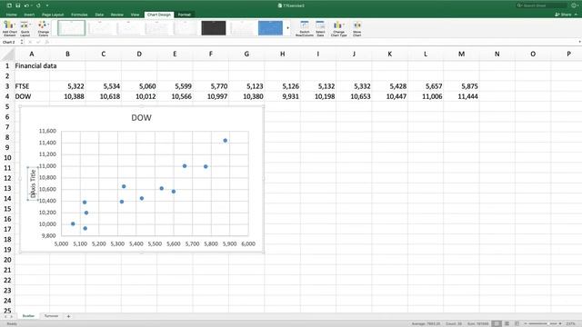Switch to the Home tab
This screenshot has width=582, height=327.
[12, 15]
